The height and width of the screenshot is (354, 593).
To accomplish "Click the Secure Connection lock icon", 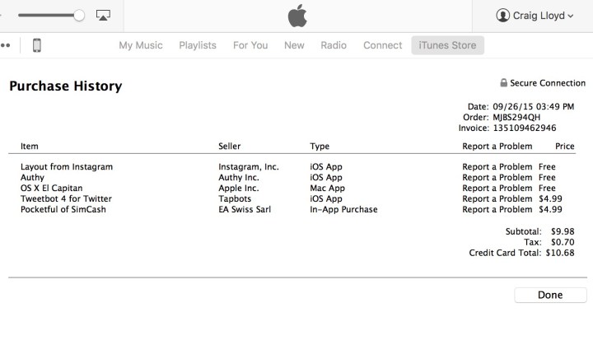I will coord(503,83).
